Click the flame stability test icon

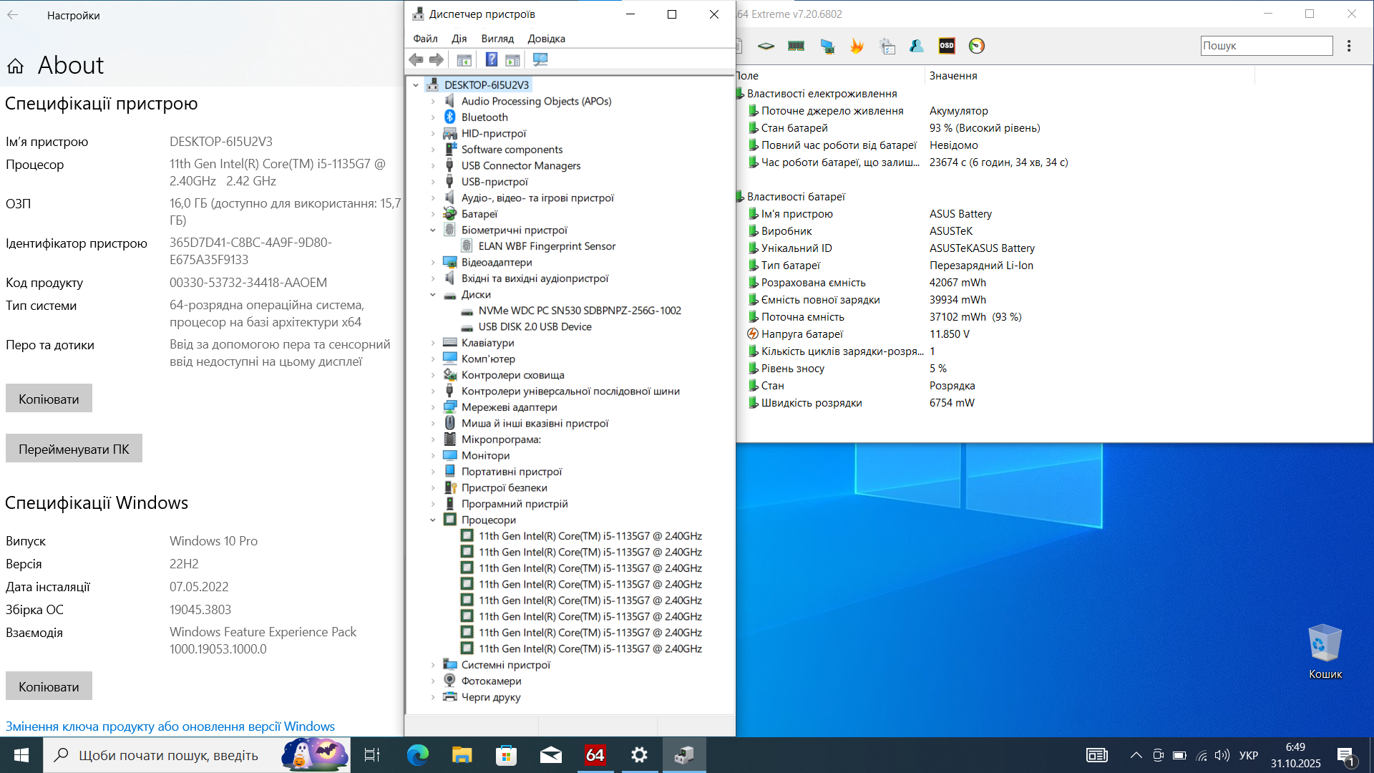857,46
